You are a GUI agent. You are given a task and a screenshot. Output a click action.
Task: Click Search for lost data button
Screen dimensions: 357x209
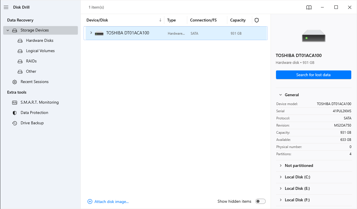point(313,75)
